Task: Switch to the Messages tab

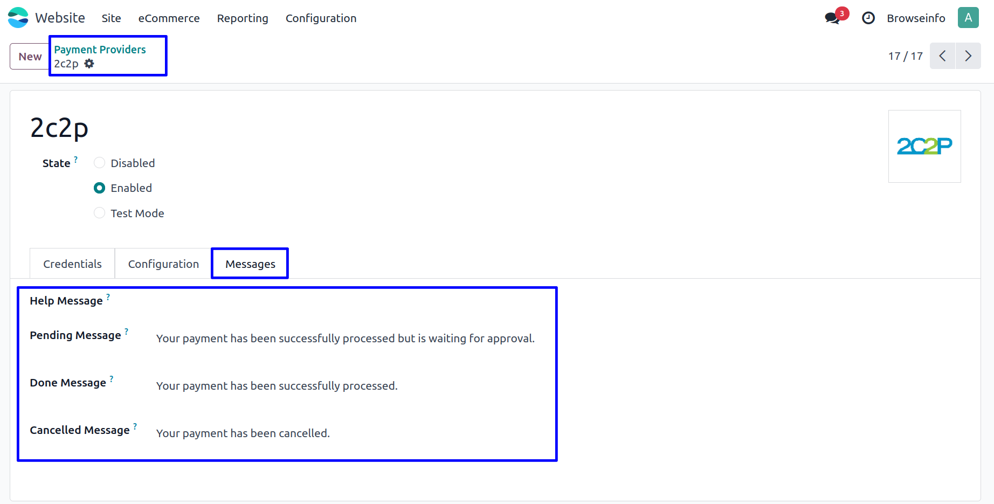Action: (x=250, y=264)
